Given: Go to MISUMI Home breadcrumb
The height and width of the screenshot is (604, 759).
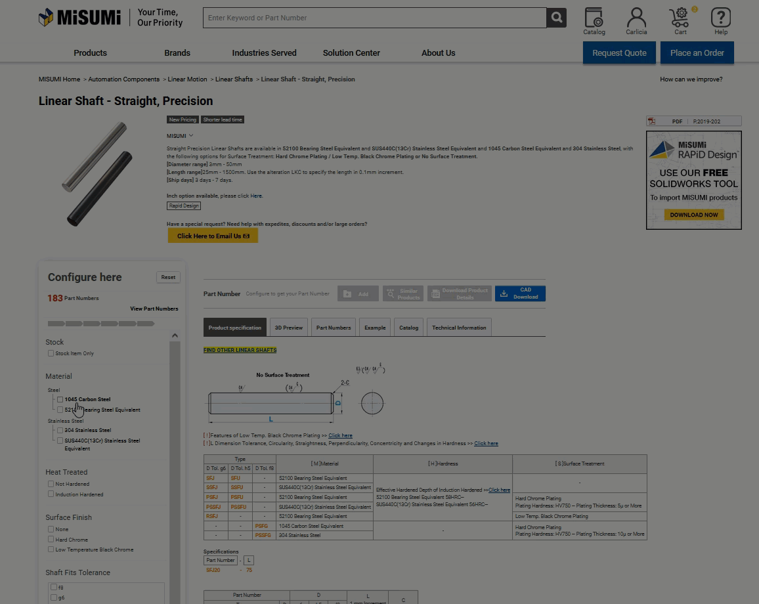Looking at the screenshot, I should (x=60, y=79).
